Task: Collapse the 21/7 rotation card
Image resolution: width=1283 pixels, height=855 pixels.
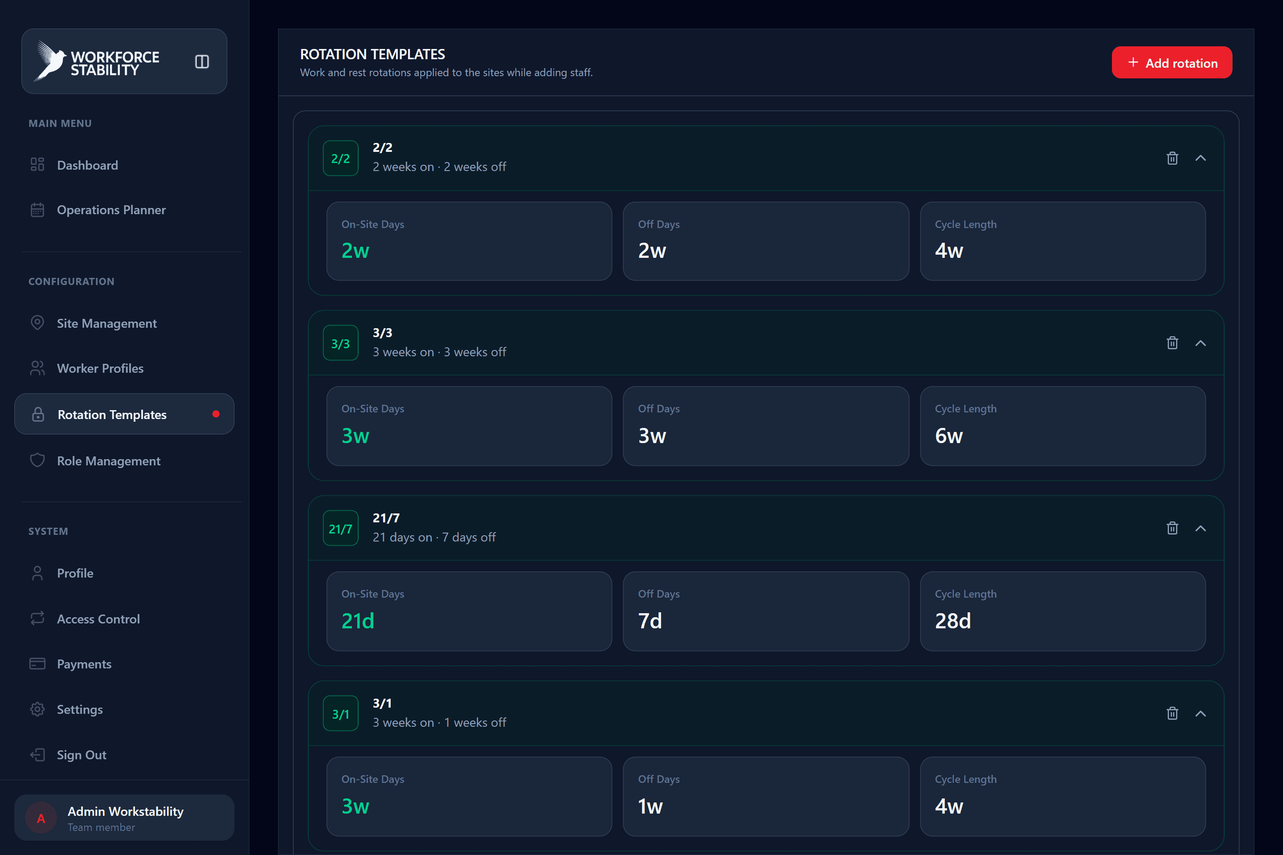Action: click(x=1201, y=528)
